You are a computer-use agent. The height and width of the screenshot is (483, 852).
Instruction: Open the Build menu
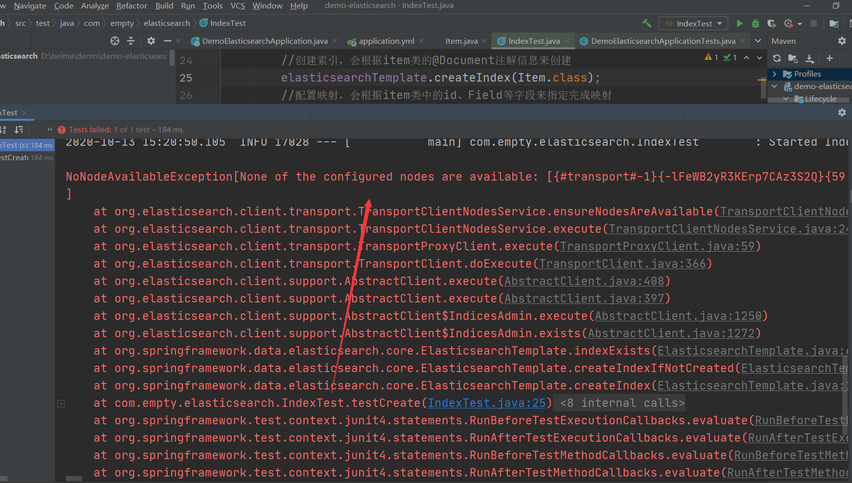[x=165, y=5]
